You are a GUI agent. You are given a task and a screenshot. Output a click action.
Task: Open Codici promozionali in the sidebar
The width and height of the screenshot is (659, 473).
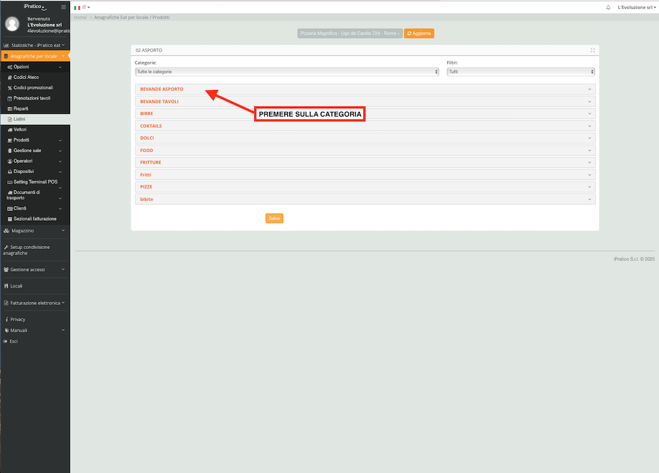33,88
